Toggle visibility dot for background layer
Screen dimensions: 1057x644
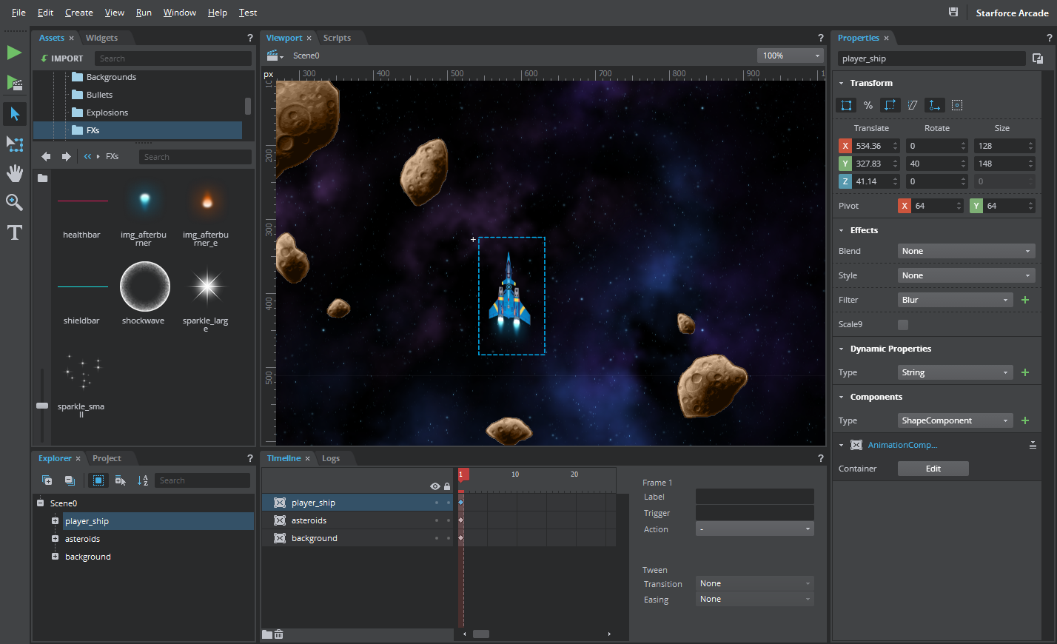tap(437, 538)
